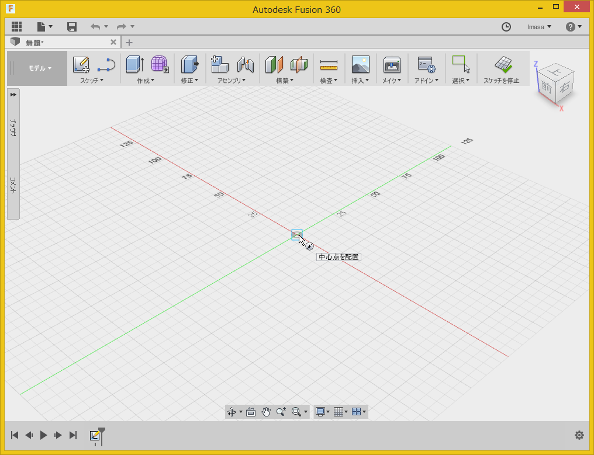Open the job status clock icon
Viewport: 594px width, 455px height.
click(506, 27)
